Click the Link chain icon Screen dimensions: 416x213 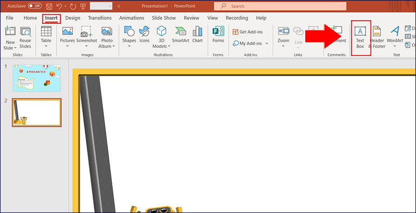[298, 31]
